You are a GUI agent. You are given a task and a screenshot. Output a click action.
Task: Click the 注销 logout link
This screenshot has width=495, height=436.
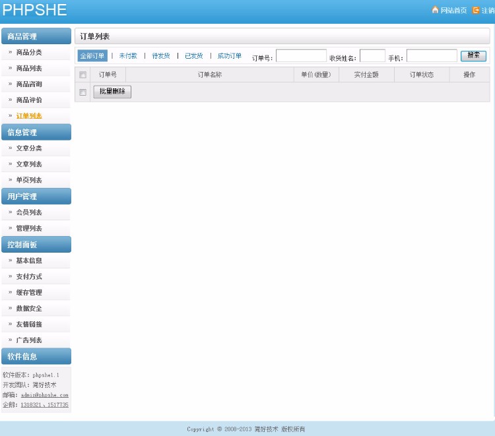488,11
